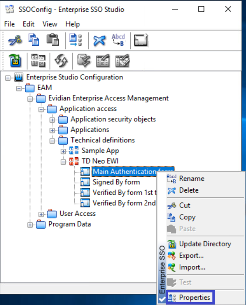Collapse the TD Neo EWI node

tap(63, 162)
